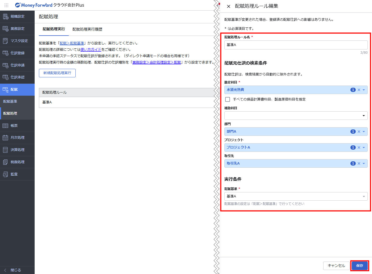Close the 配賦処理ルール編集 panel with X

pos(229,6)
